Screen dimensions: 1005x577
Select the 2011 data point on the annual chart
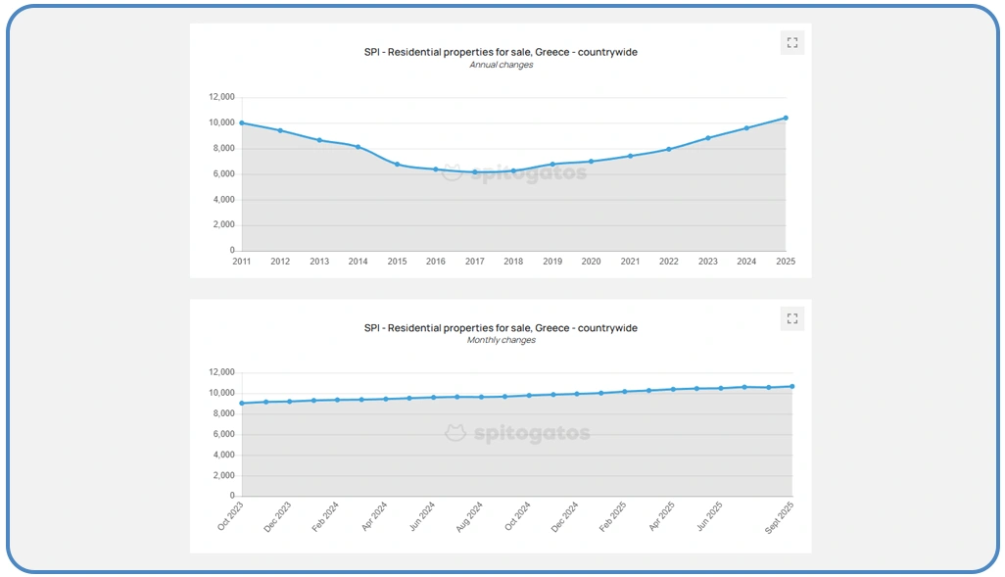click(242, 122)
